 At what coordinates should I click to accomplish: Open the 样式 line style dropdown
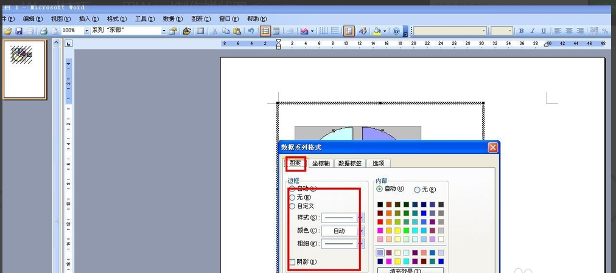pyautogui.click(x=360, y=218)
